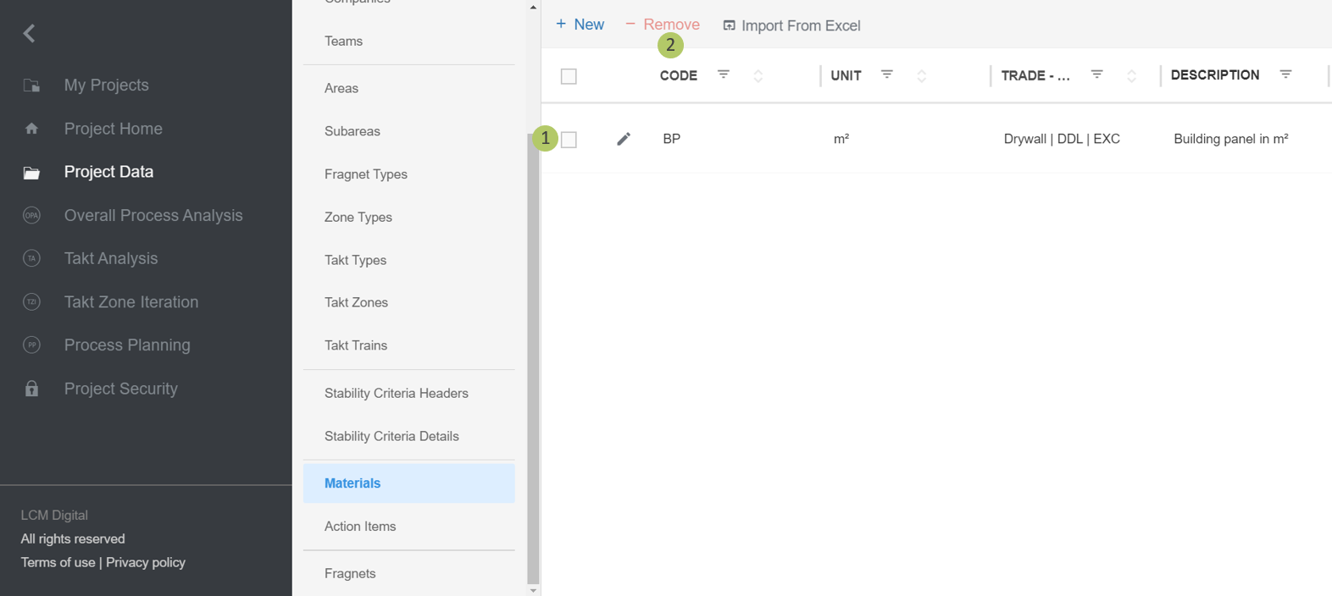1332x596 pixels.
Task: Sort by UNIT column arrows
Action: [x=922, y=76]
